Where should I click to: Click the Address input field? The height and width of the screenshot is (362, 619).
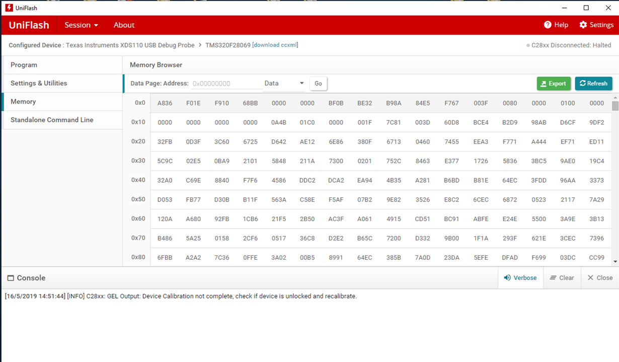(226, 84)
